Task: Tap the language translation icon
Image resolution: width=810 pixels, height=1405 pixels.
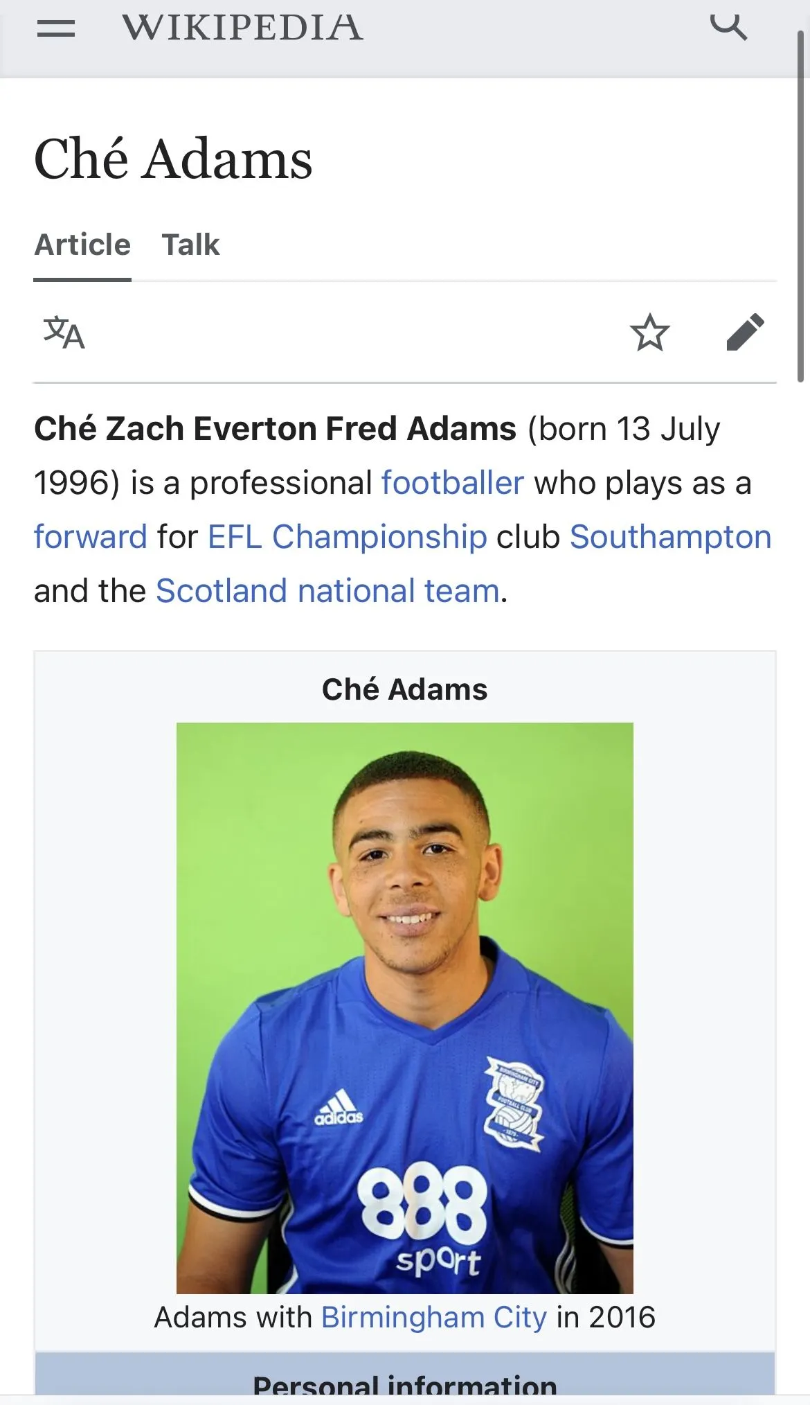Action: click(x=64, y=333)
